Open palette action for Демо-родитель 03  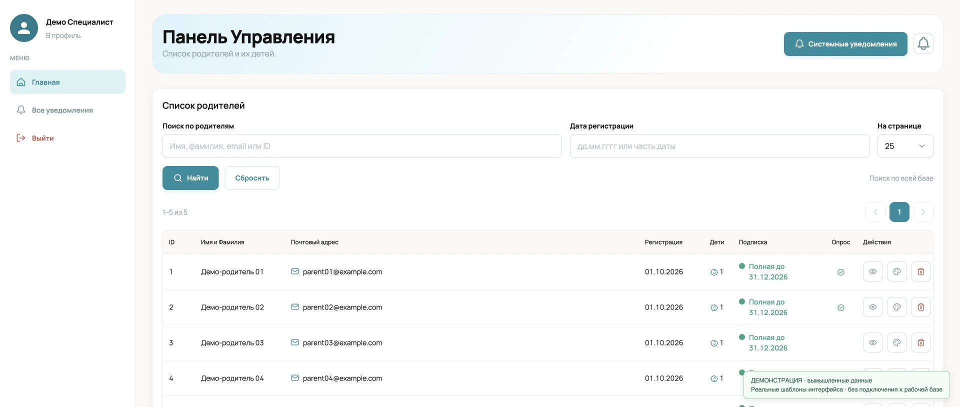coord(896,342)
